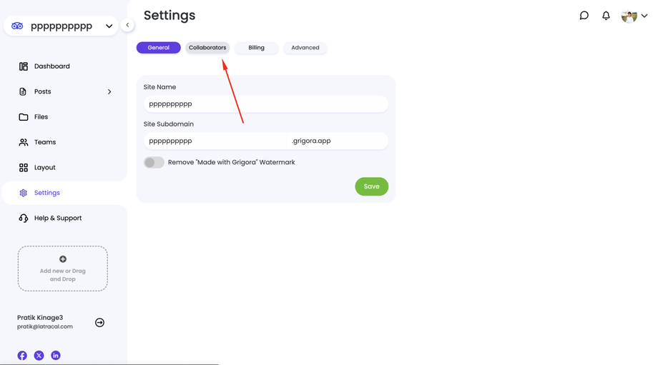Click the Dashboard sidebar item
Screen dimensions: 658x365
pos(52,66)
